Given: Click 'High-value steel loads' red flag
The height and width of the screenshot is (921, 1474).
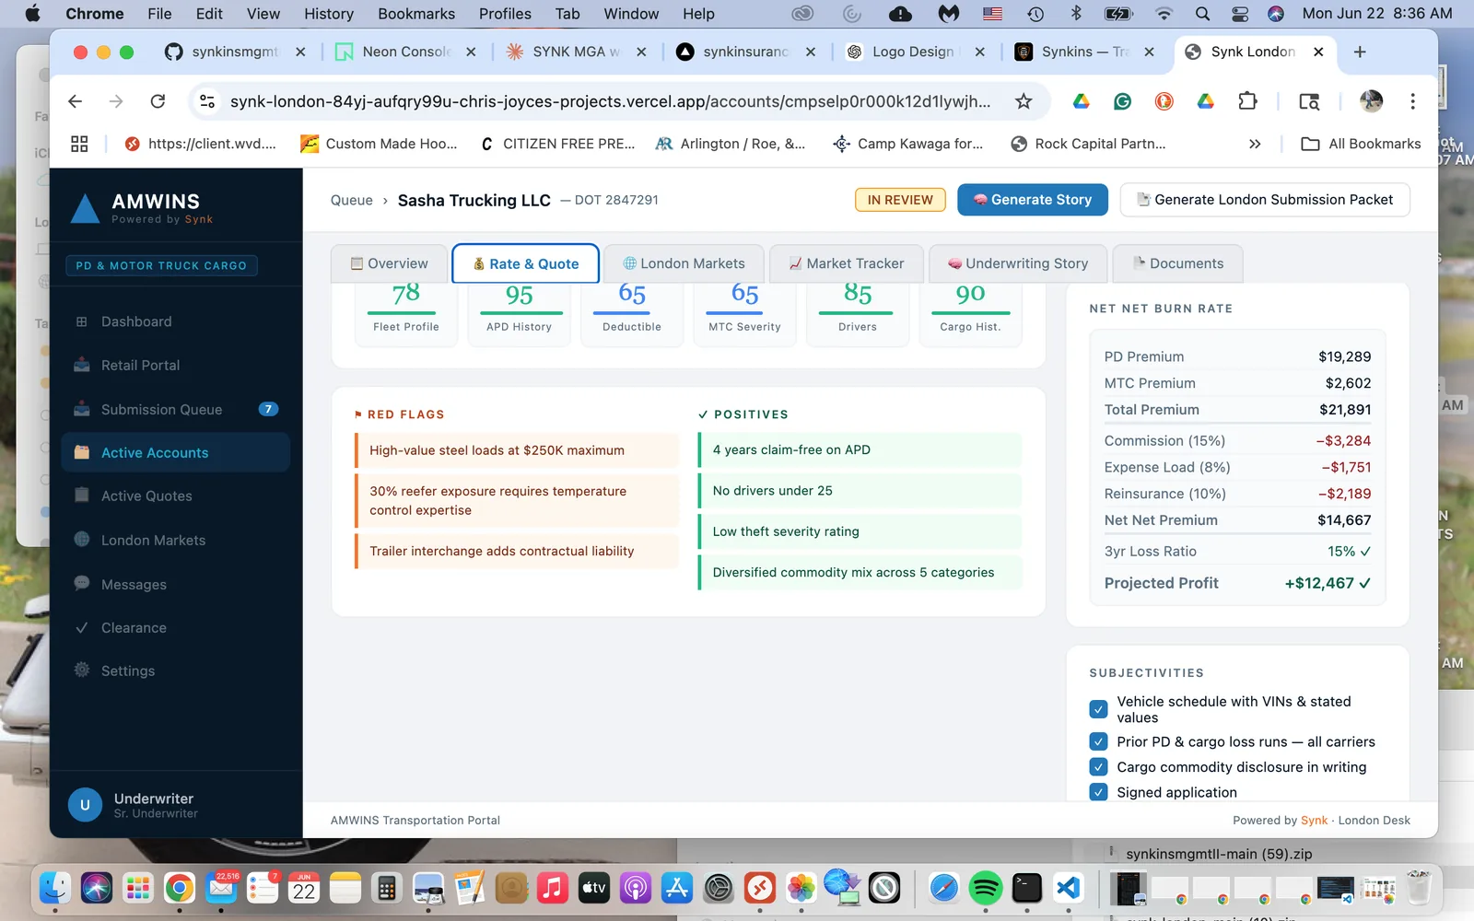Looking at the screenshot, I should pyautogui.click(x=517, y=450).
